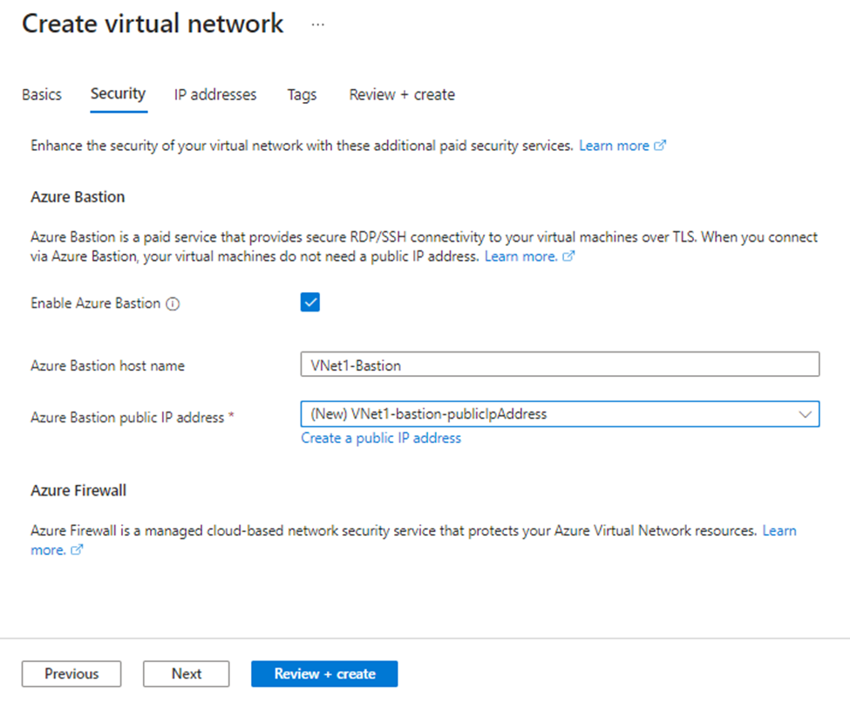Click inside the Azure Bastion host name field
Screen dimensions: 850x704
click(x=559, y=364)
